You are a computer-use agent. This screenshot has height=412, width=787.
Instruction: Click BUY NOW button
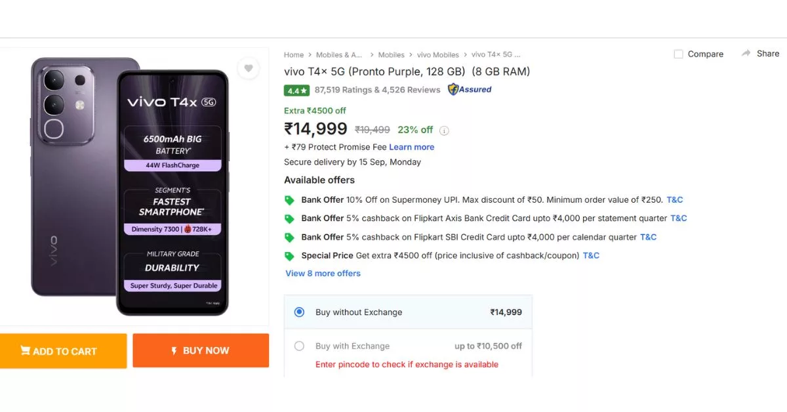click(201, 351)
